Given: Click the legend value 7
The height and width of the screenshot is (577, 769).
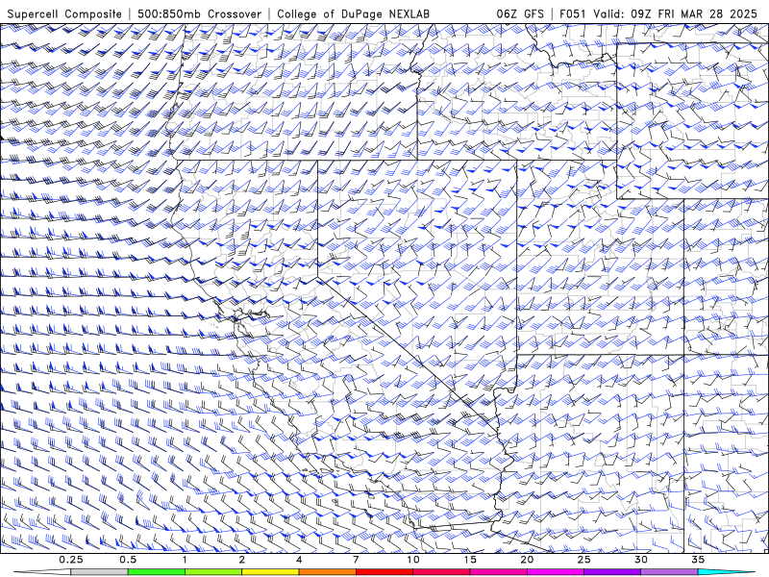Looking at the screenshot, I should point(356,560).
